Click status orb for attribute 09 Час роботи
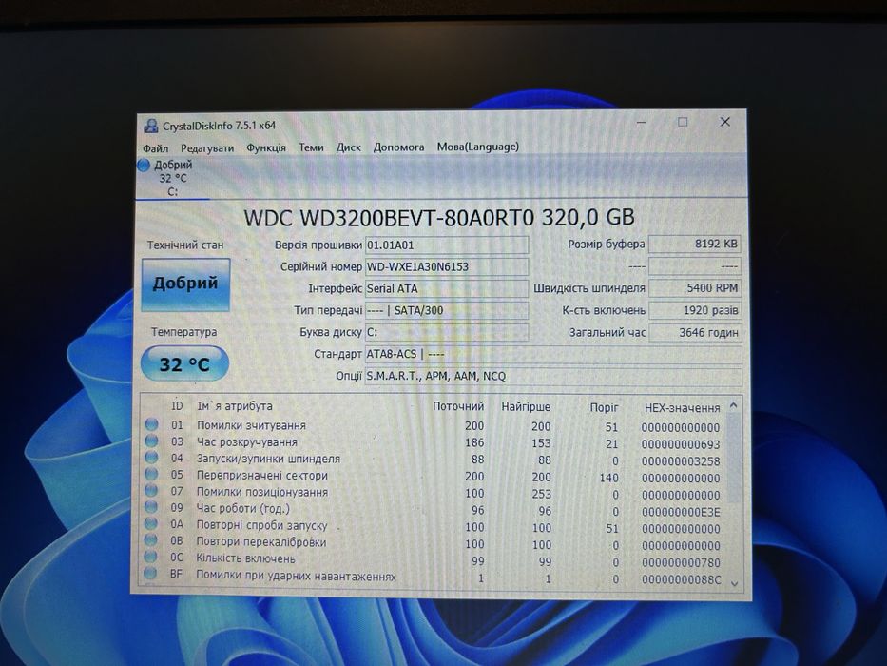This screenshot has height=666, width=887. pos(151,506)
